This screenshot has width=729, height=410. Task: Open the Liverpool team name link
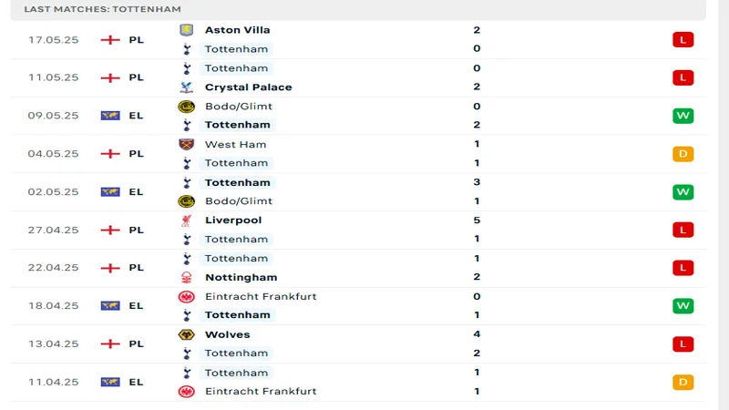(233, 220)
